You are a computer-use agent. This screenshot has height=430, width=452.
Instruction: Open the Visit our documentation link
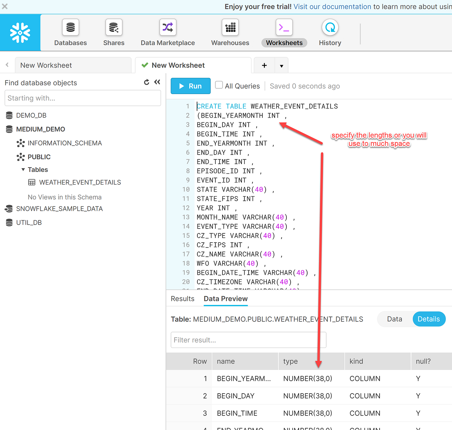[332, 7]
